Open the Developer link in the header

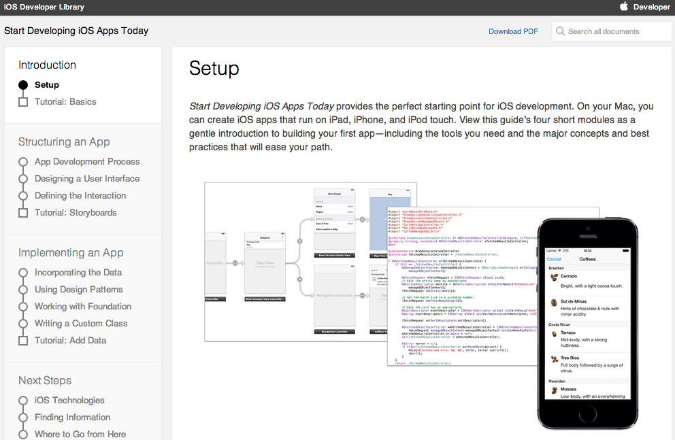pos(651,7)
